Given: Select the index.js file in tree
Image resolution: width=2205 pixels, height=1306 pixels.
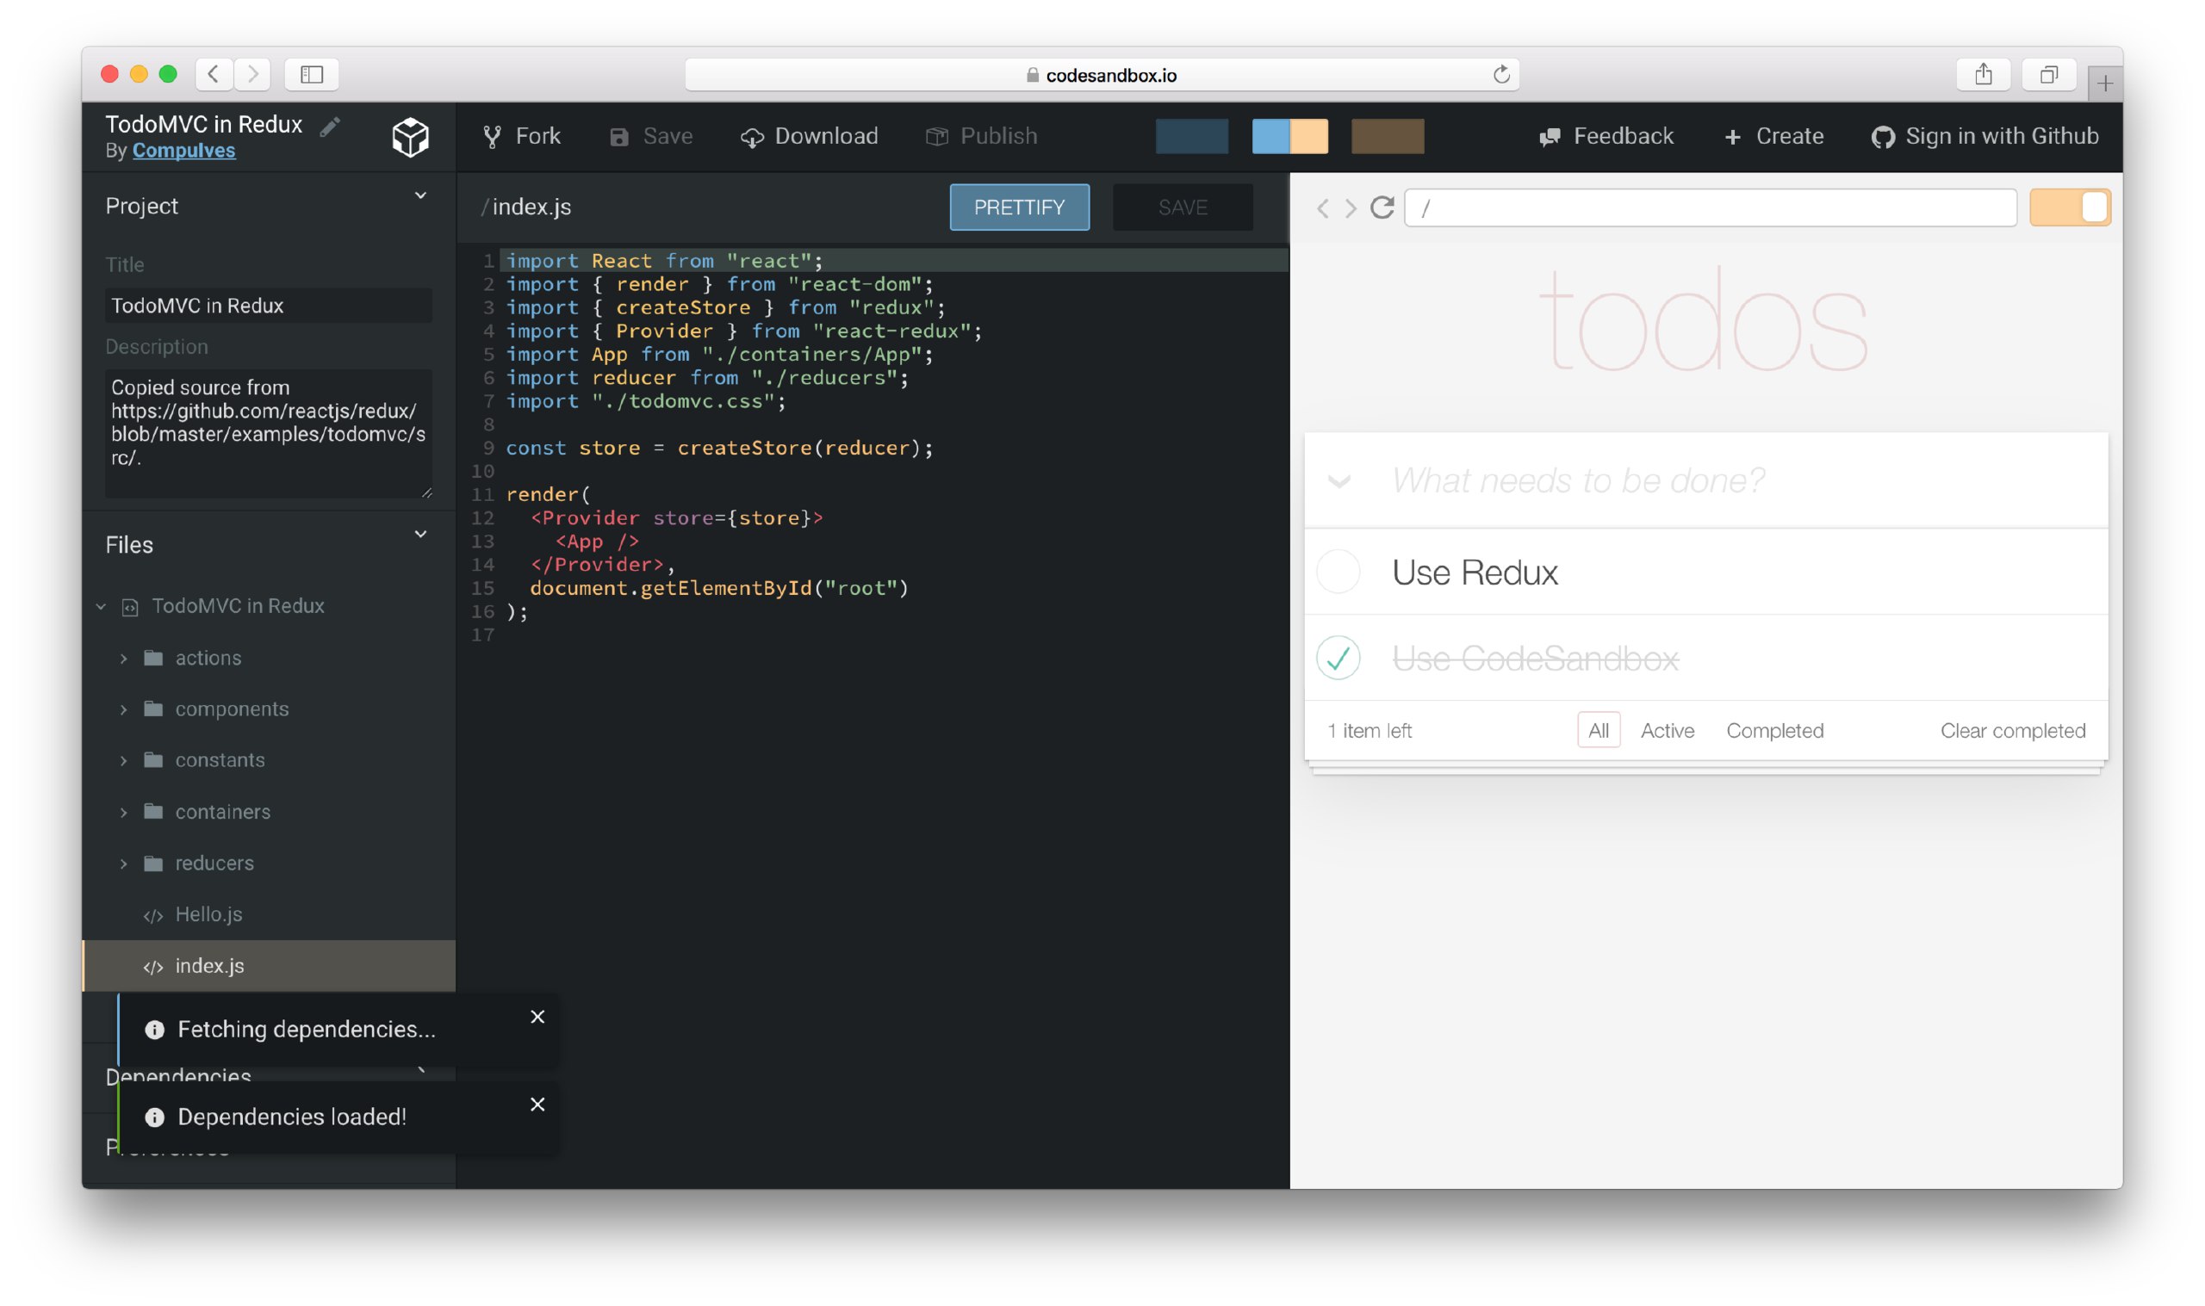Looking at the screenshot, I should 269,965.
